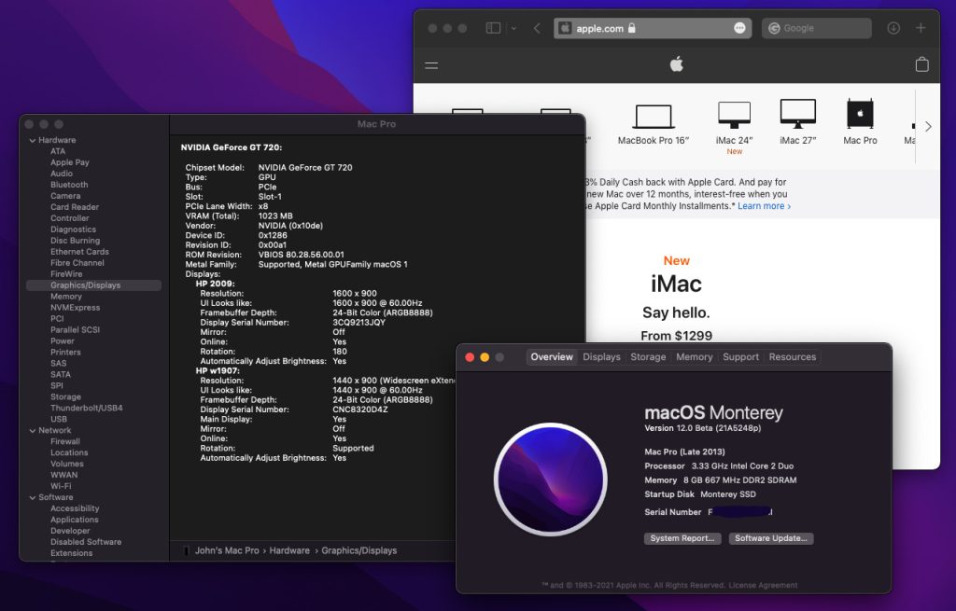Switch to the Memory tab in About This Mac

click(x=694, y=357)
